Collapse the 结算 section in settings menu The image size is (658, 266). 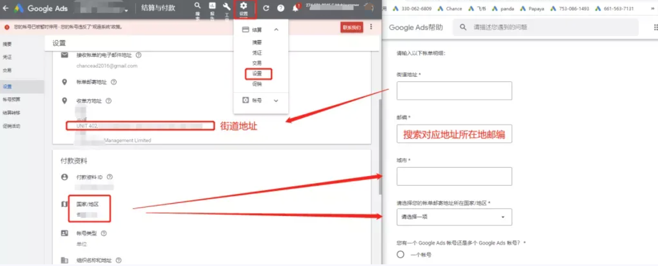point(276,29)
